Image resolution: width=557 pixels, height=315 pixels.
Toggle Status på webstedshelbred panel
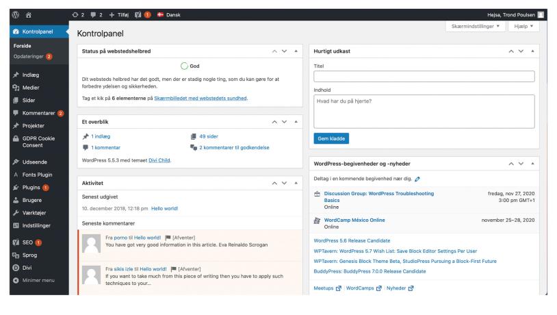click(296, 51)
